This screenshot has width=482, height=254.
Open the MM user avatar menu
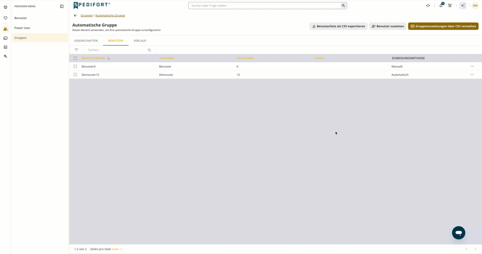475,6
